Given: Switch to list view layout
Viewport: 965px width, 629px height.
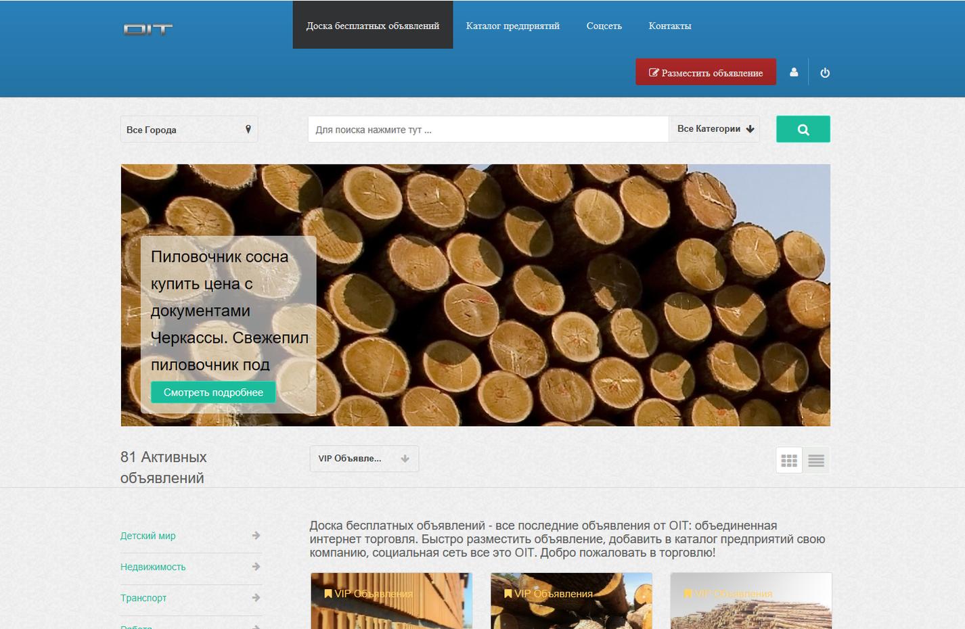Looking at the screenshot, I should [x=816, y=461].
